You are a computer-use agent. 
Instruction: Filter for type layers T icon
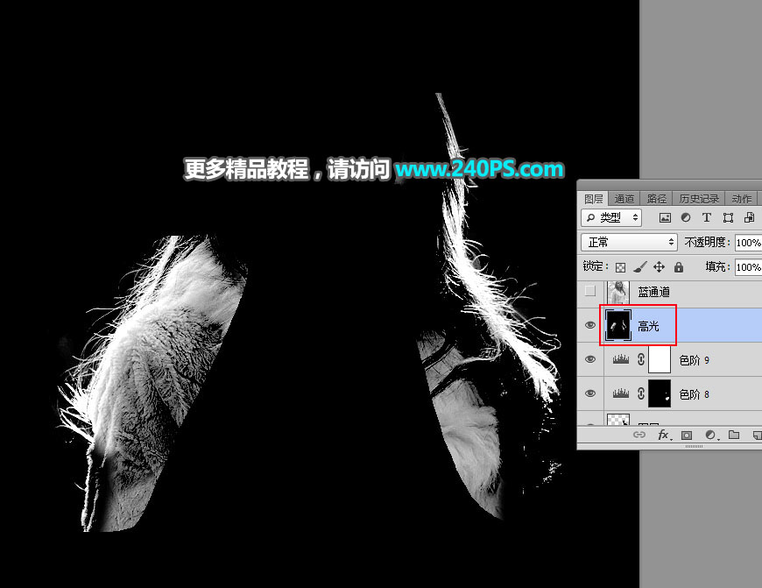pyautogui.click(x=707, y=218)
